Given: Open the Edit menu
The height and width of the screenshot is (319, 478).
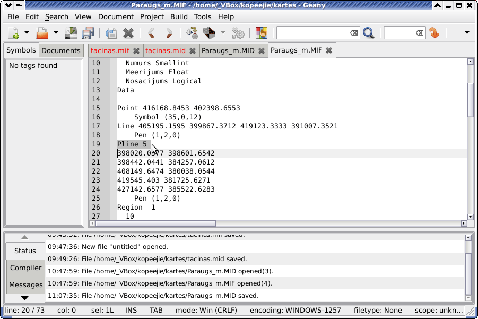Looking at the screenshot, I should pyautogui.click(x=32, y=17).
